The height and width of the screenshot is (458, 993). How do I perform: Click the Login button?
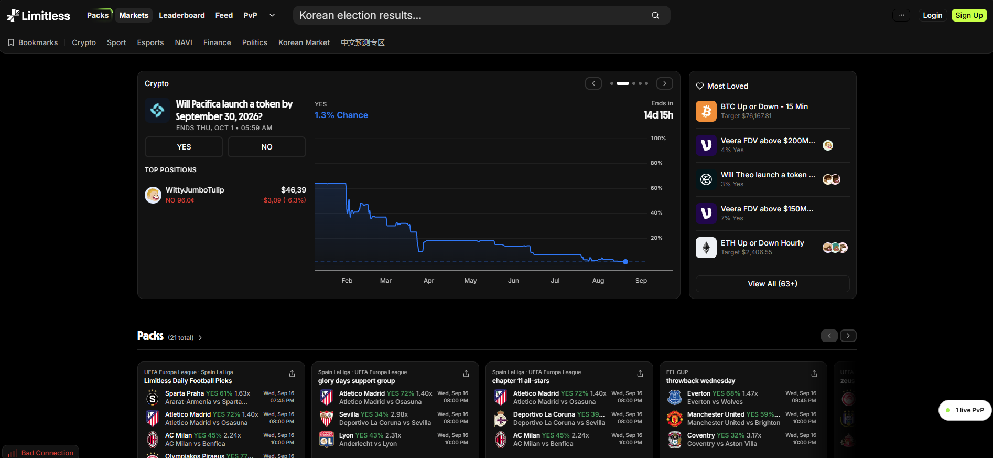pos(933,15)
